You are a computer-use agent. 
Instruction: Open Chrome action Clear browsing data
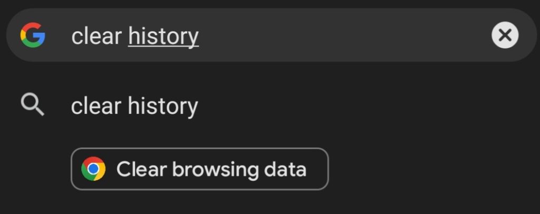[200, 169]
